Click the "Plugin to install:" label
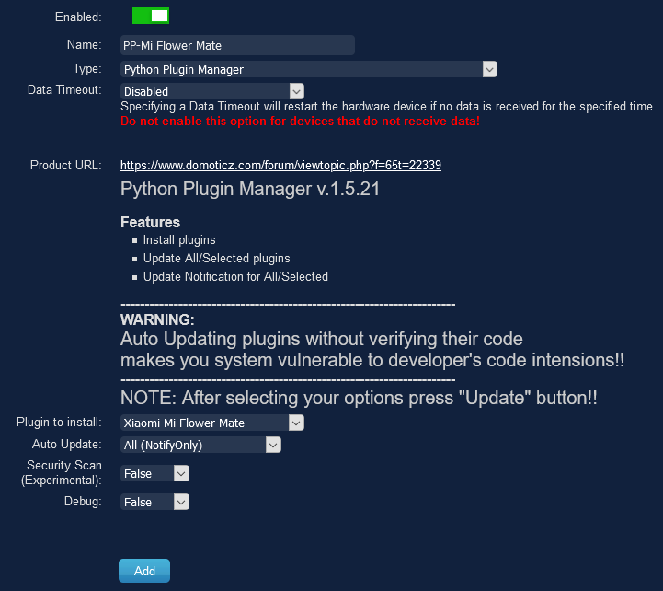Screen dimensions: 663x591 59,423
